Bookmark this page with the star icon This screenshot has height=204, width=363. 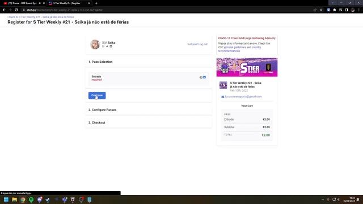321,10
